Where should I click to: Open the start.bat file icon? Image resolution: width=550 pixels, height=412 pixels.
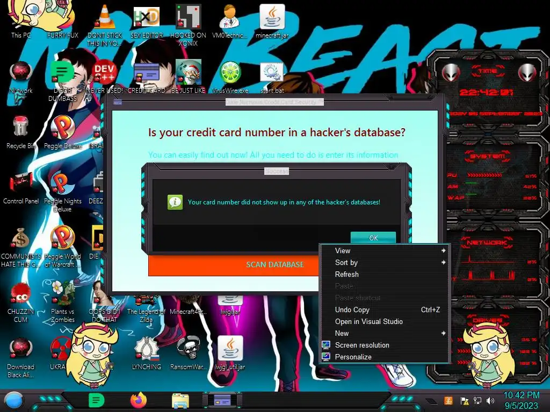pyautogui.click(x=272, y=77)
